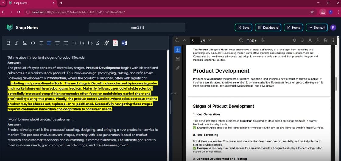
Task: Click the Save button
Action: (244, 27)
